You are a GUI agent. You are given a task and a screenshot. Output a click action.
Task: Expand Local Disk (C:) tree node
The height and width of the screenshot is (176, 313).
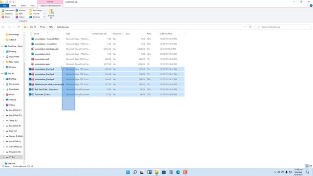point(3,110)
